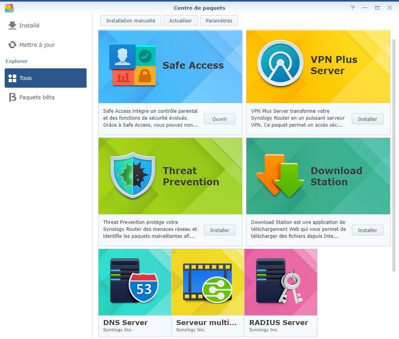Open the RADIUS Server keys icon
399x339 pixels.
[x=279, y=281]
